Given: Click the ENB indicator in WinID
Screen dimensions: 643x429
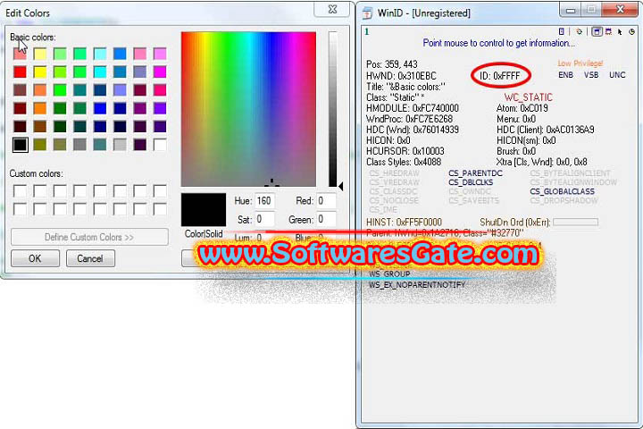Looking at the screenshot, I should pos(566,75).
